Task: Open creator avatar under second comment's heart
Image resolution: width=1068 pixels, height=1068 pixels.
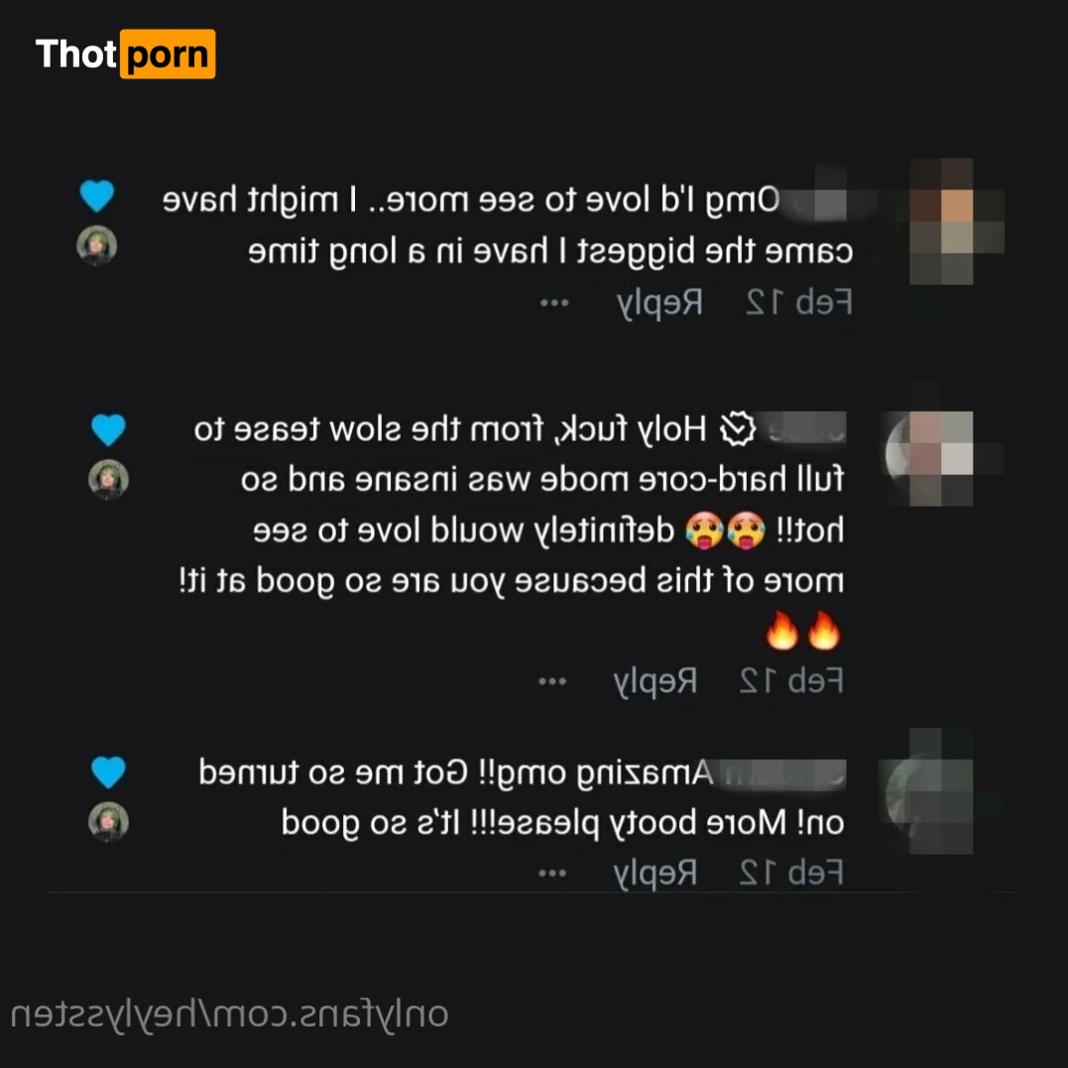Action: pyautogui.click(x=108, y=480)
